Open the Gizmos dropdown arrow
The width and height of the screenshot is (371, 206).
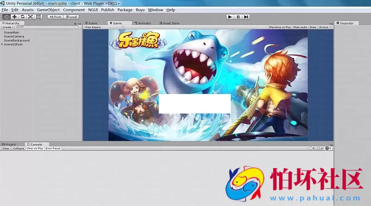tap(331, 27)
